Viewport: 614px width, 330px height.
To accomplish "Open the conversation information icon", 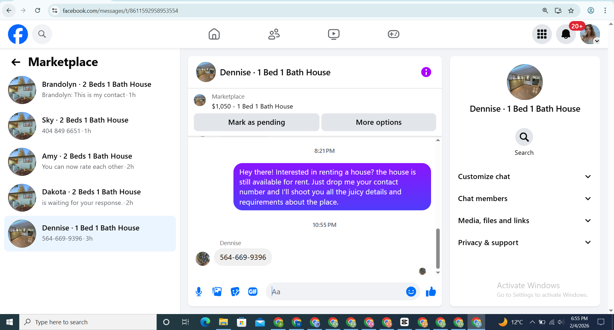I will click(426, 72).
